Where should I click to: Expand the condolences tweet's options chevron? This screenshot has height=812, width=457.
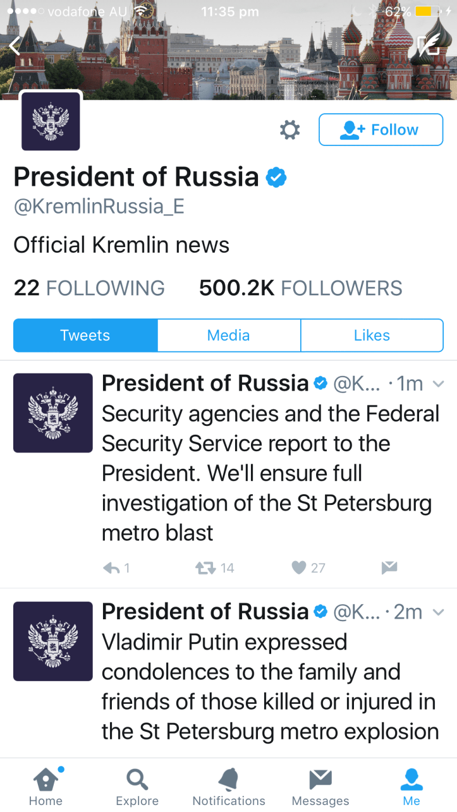click(x=437, y=612)
